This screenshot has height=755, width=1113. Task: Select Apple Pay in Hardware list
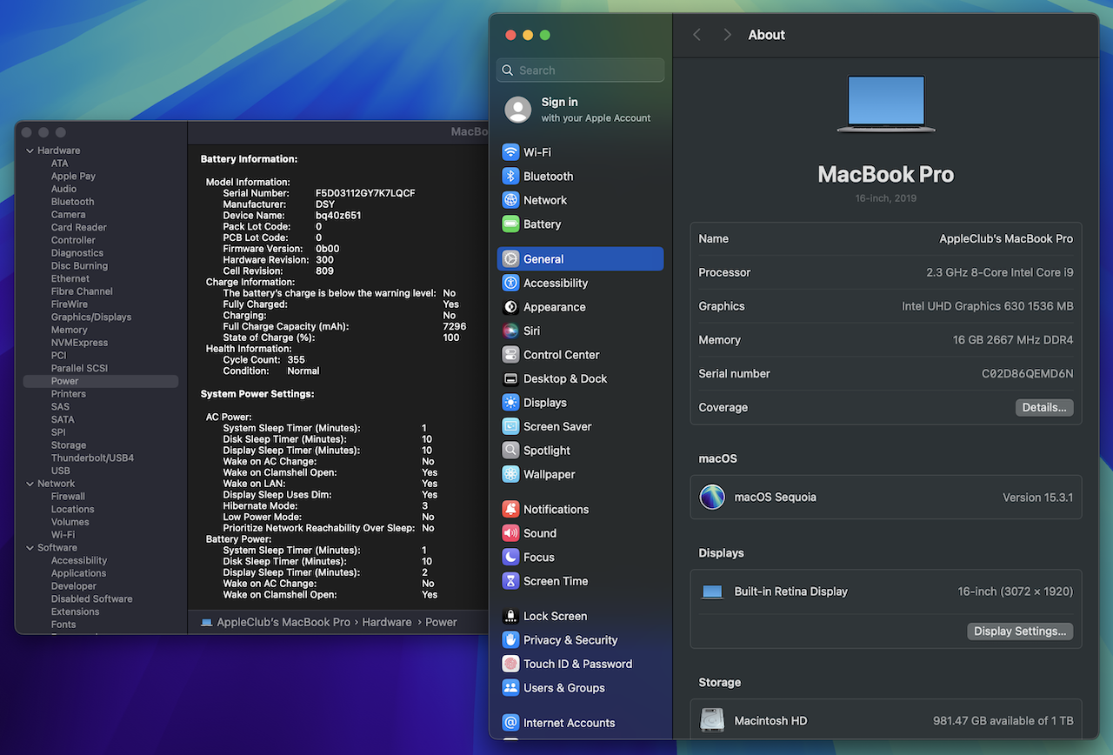coord(73,176)
